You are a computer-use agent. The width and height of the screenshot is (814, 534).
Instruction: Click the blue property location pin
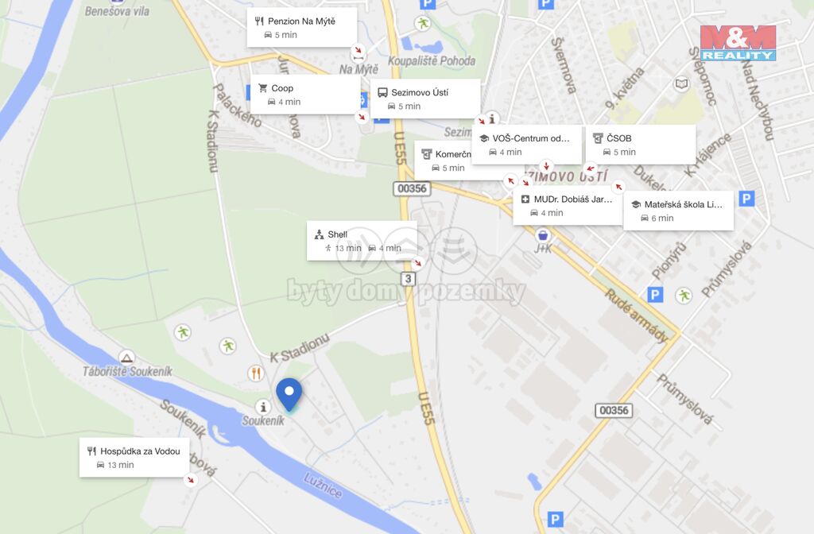[289, 396]
